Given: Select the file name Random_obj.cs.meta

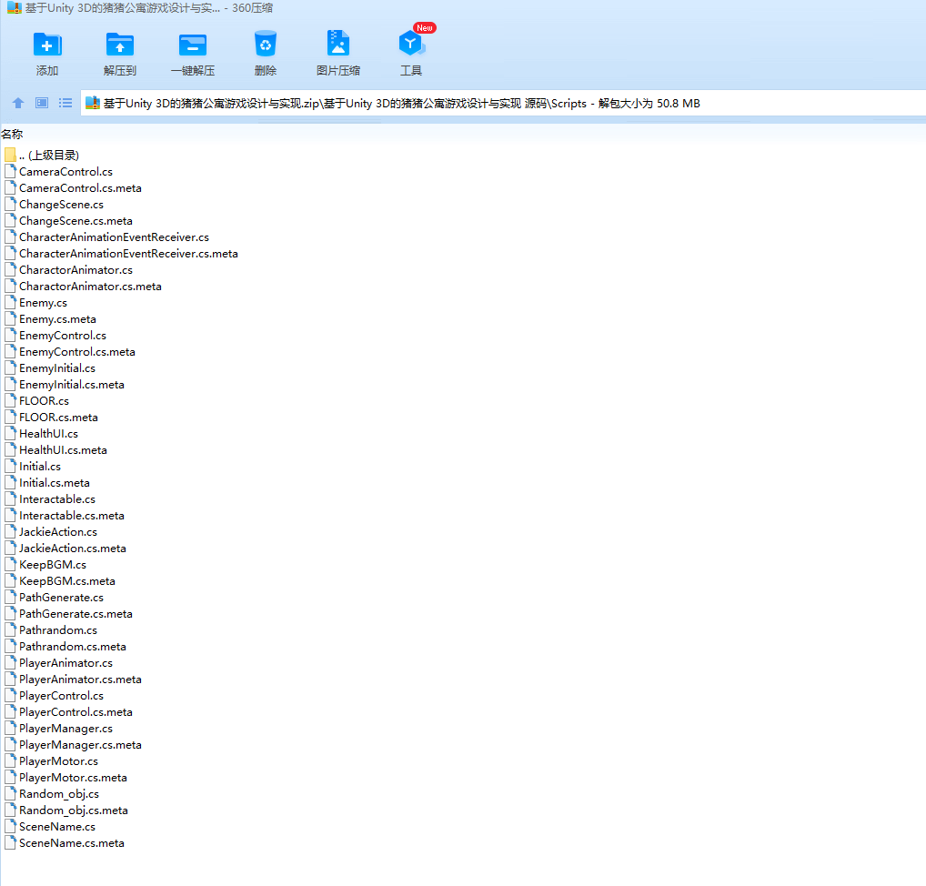Looking at the screenshot, I should [x=74, y=810].
